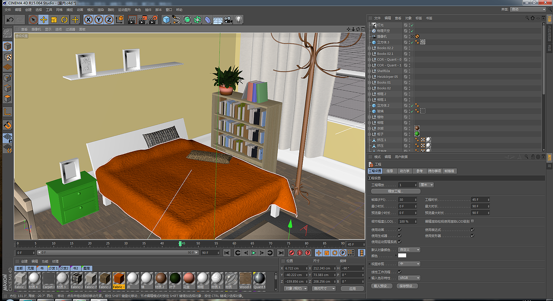This screenshot has width=553, height=301.
Task: Select the 摄像机 object in object manager
Action: (x=382, y=36)
